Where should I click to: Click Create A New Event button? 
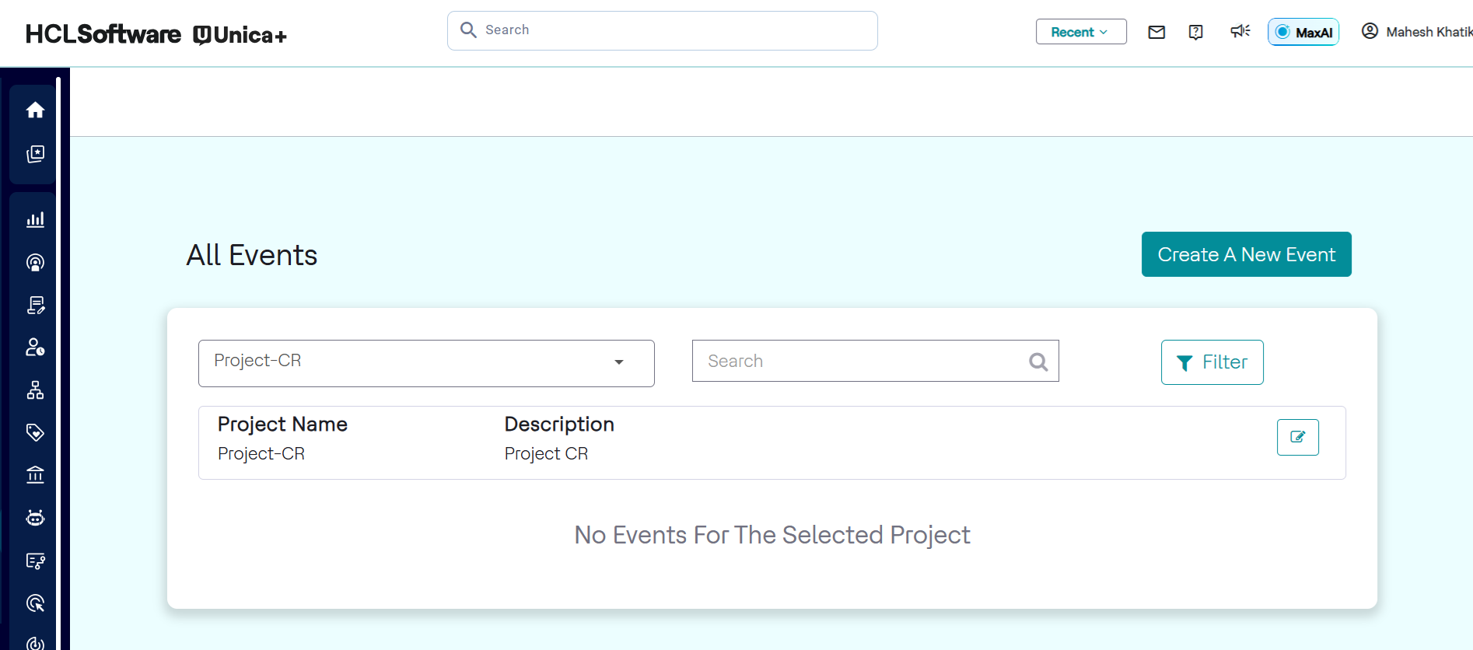point(1246,254)
